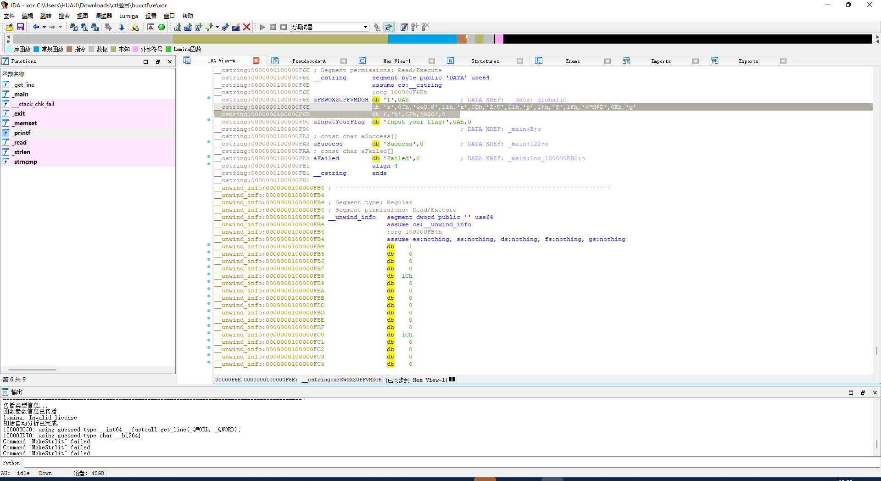881x481 pixels.
Task: Select _get_line in Functions list
Action: (88, 85)
